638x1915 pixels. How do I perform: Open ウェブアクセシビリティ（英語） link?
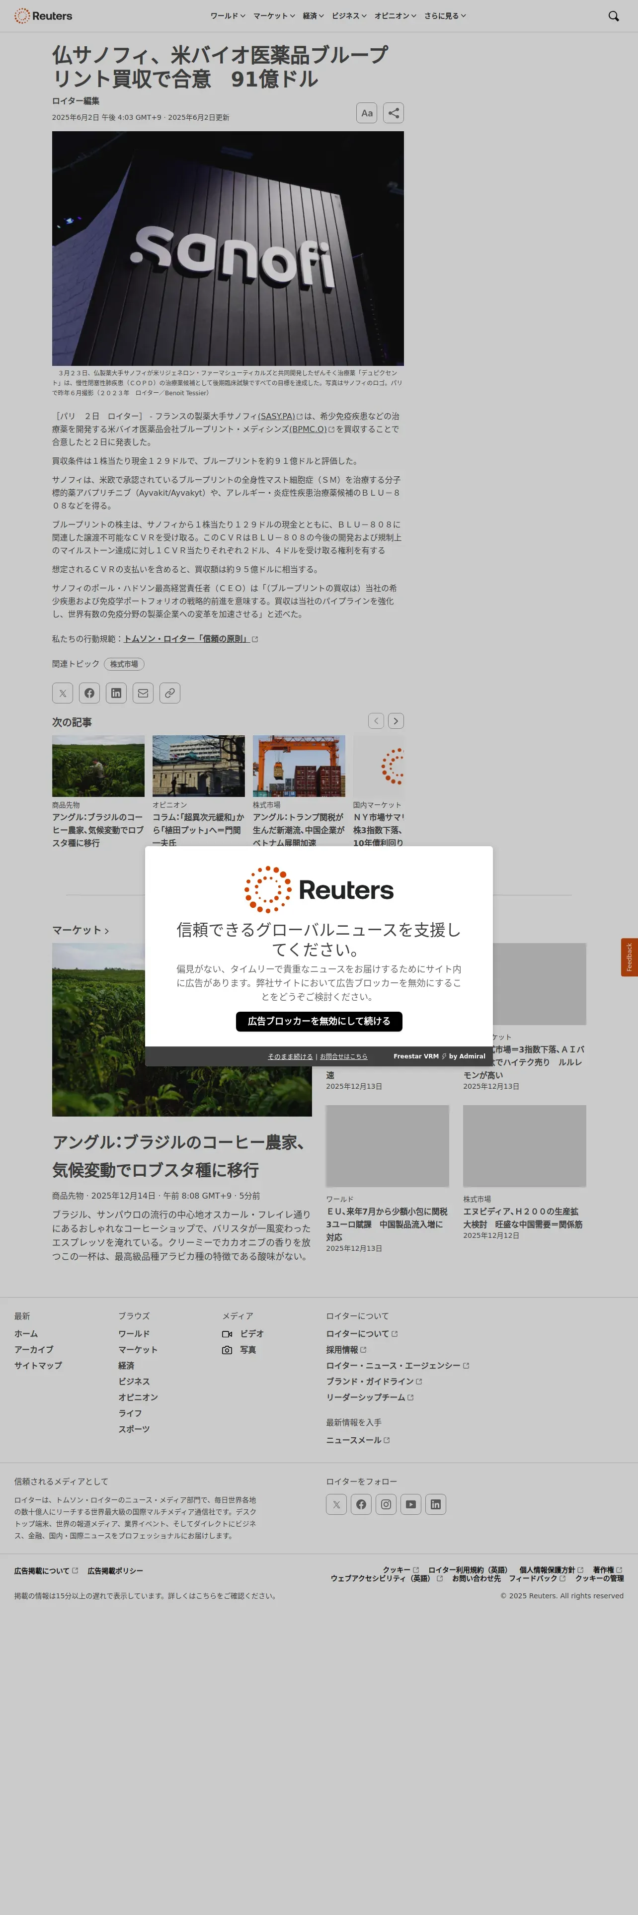[x=386, y=1578]
